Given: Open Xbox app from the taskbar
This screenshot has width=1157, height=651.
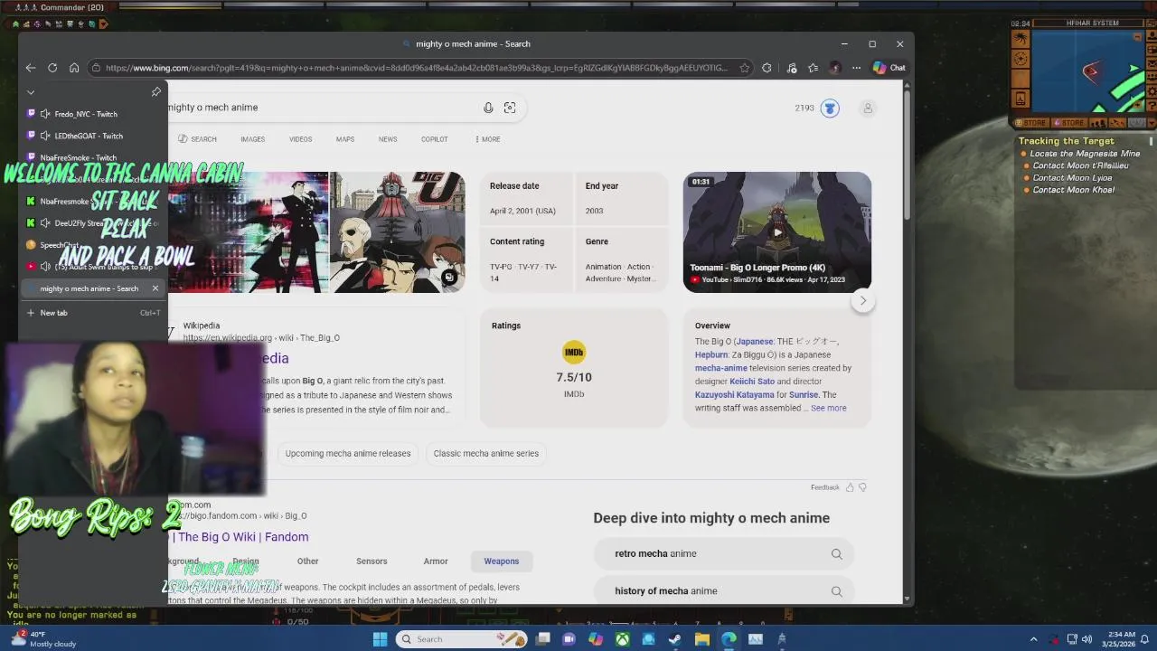Looking at the screenshot, I should [623, 639].
